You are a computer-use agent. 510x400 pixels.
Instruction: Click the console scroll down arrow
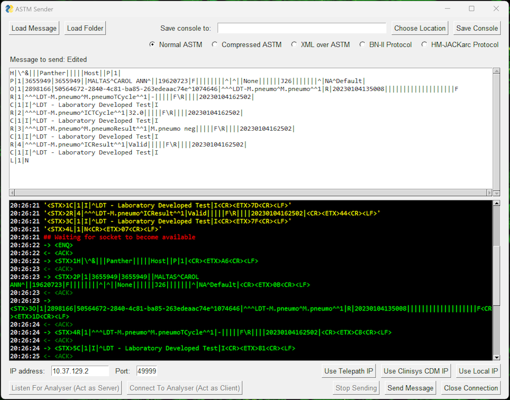coord(496,357)
